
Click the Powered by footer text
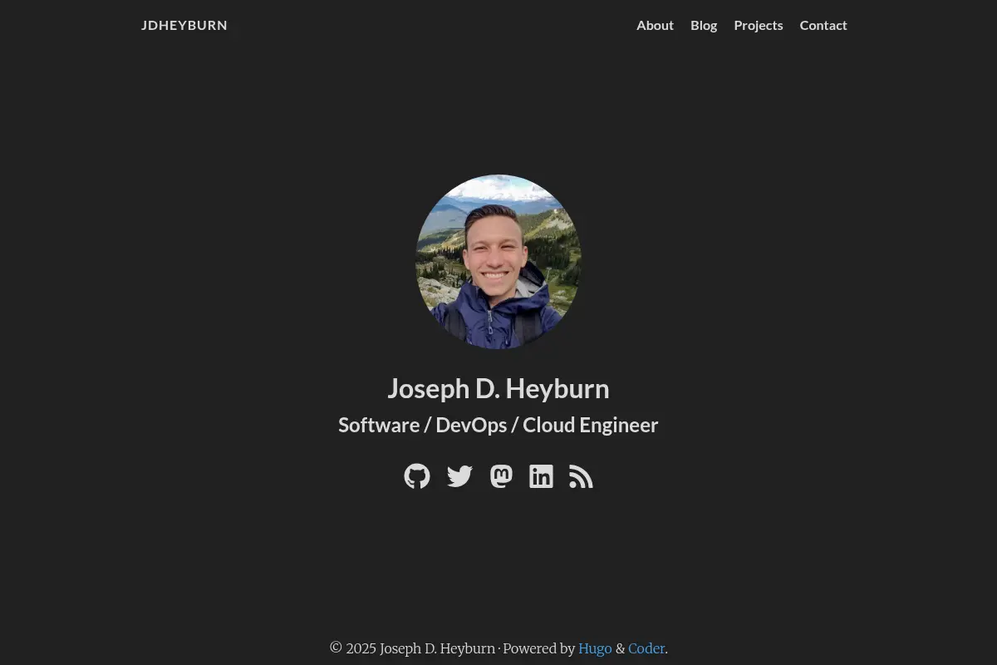pyautogui.click(x=539, y=648)
